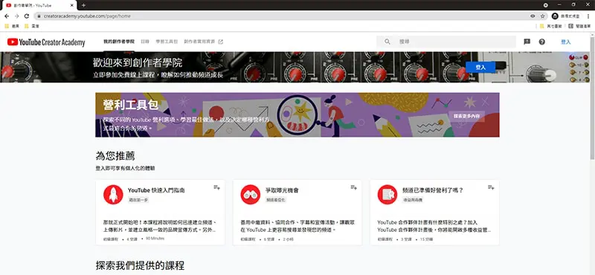Screen dimensions: 595x275
Task: Click the rocket icon on the YouTube 快速入門指南 card
Action: click(113, 195)
